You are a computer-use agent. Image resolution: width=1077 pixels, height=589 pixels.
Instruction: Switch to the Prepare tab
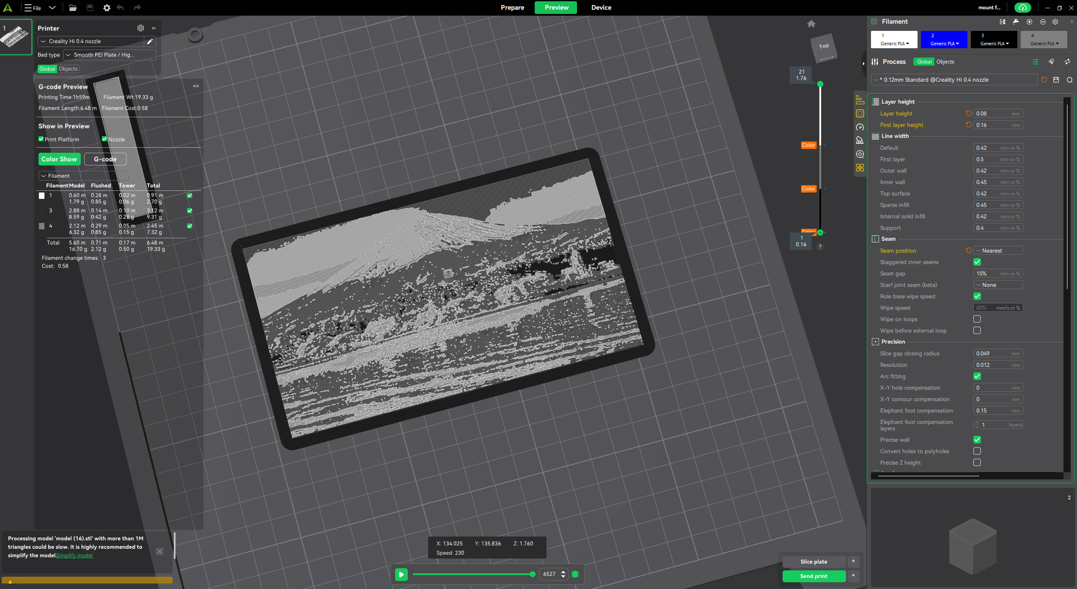[x=512, y=8]
